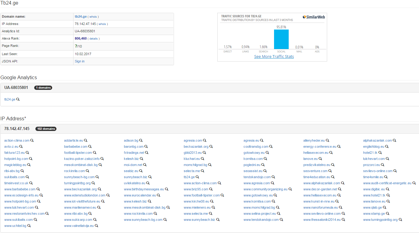Click the search icon beside faktura123.eu
The height and width of the screenshot is (233, 419).
[27, 153]
